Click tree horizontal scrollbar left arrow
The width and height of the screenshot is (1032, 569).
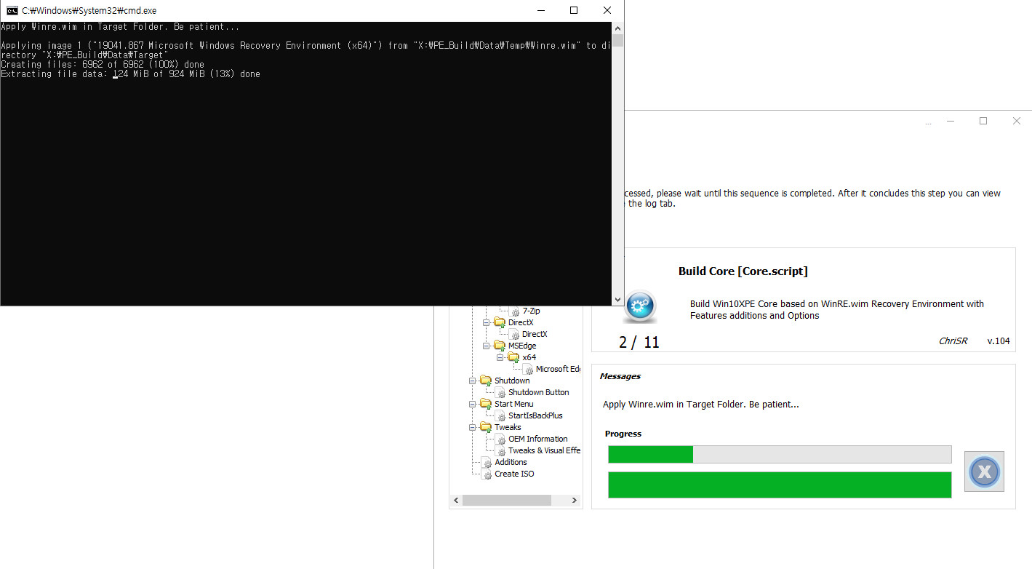pyautogui.click(x=457, y=501)
